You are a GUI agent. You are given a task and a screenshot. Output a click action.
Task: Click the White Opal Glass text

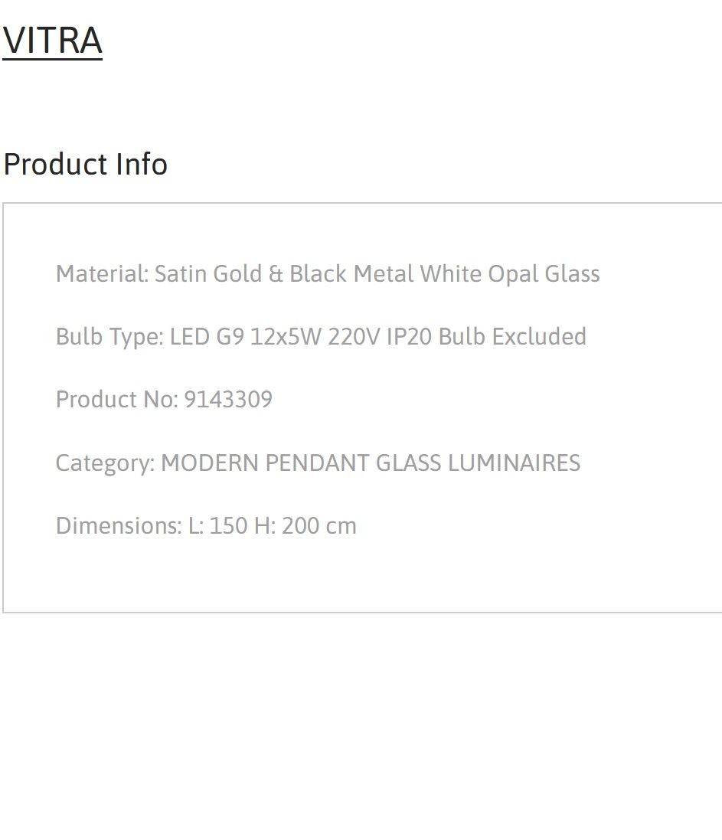coord(510,274)
